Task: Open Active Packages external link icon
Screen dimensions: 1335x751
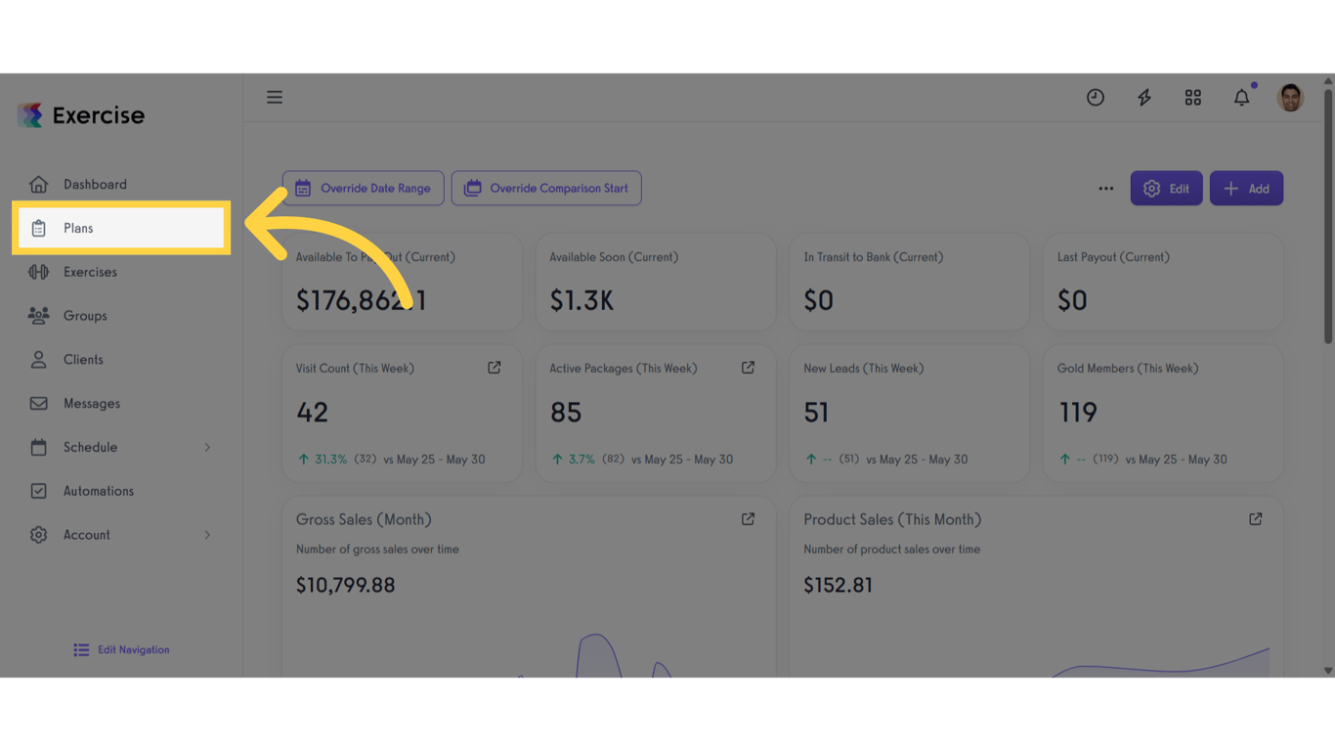Action: pyautogui.click(x=748, y=368)
